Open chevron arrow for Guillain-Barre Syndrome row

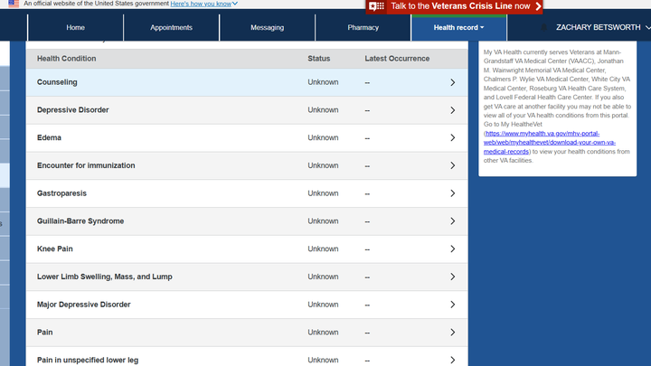point(453,221)
